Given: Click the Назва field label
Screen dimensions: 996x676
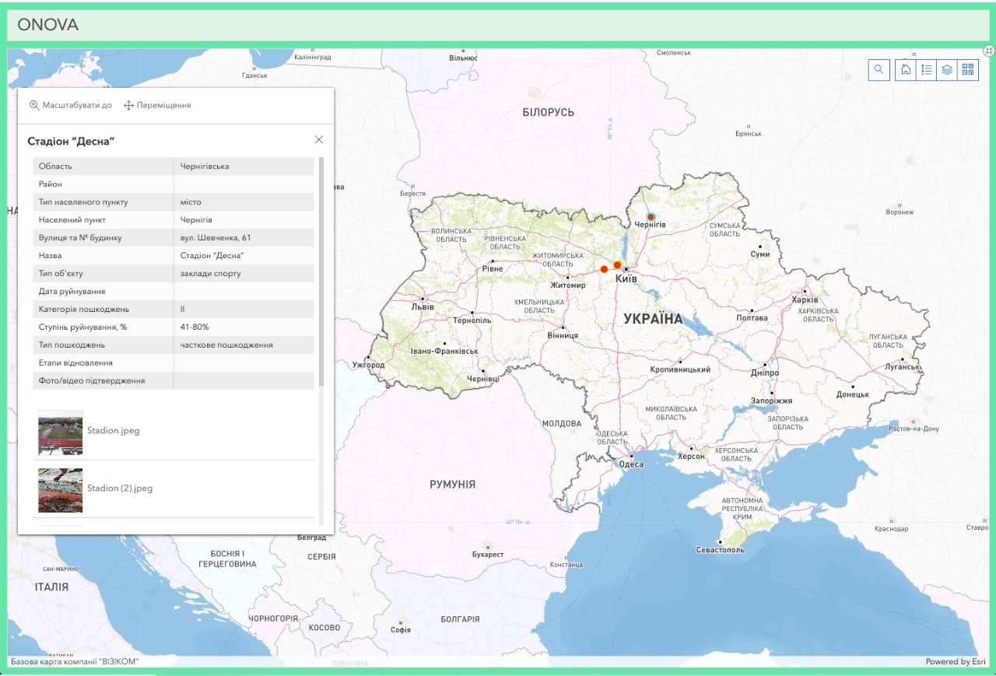Looking at the screenshot, I should tap(51, 255).
